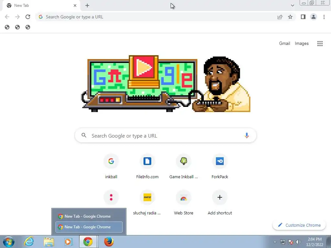This screenshot has width=331, height=248.
Task: Launch Firefox from taskbar
Action: click(109, 242)
